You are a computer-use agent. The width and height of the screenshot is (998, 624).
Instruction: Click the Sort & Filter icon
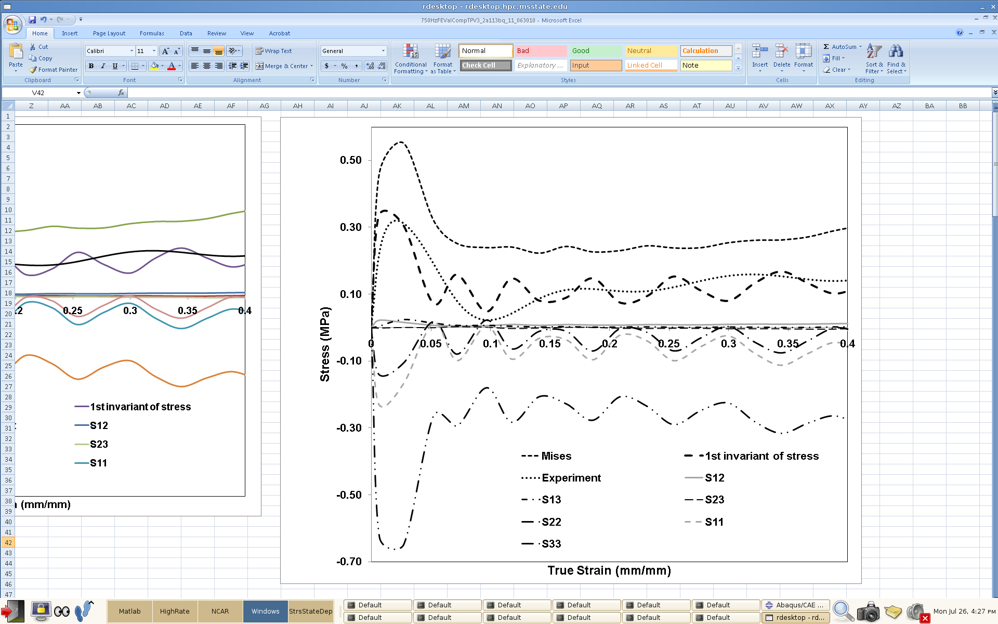point(874,51)
